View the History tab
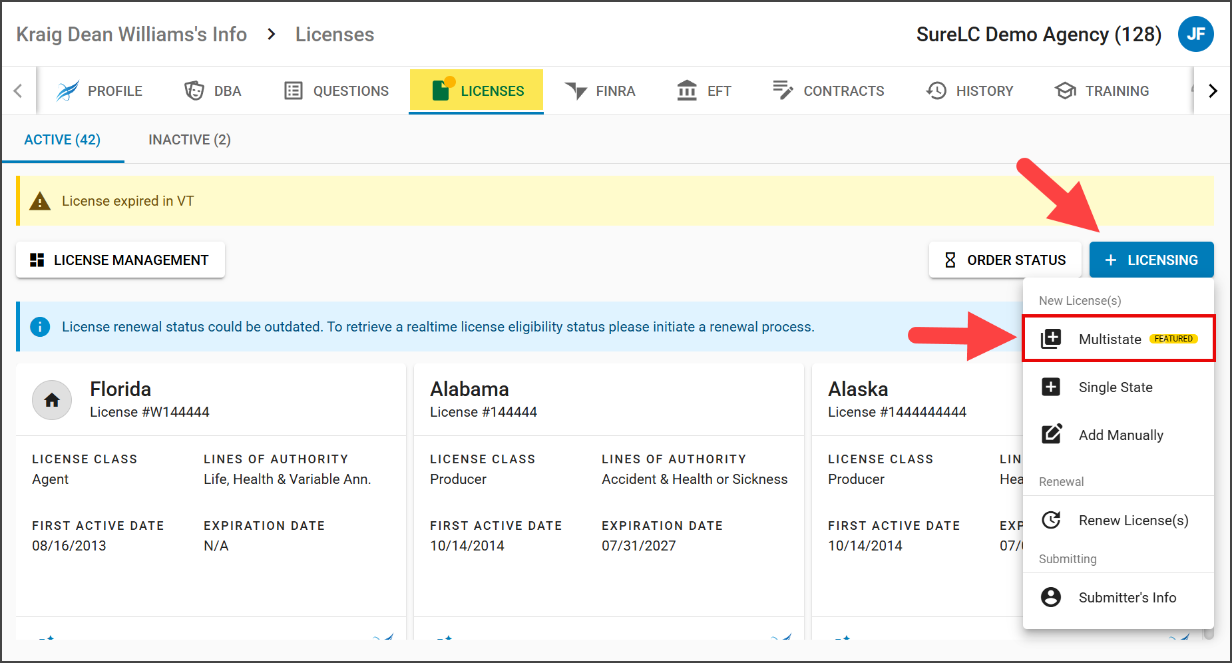The height and width of the screenshot is (663, 1232). point(970,91)
